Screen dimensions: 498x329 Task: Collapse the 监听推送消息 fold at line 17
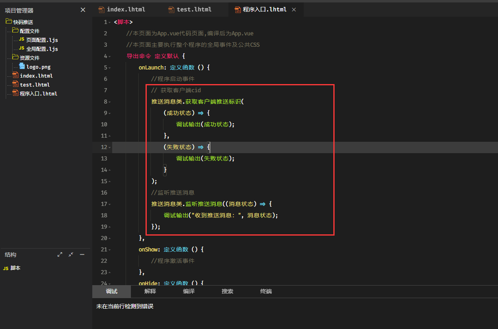point(110,204)
